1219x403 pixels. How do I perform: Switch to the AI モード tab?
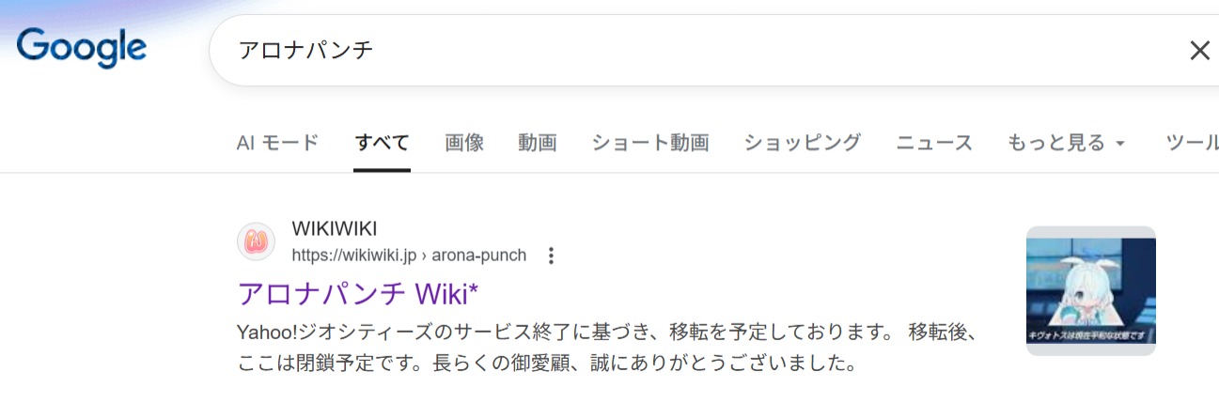(x=277, y=143)
